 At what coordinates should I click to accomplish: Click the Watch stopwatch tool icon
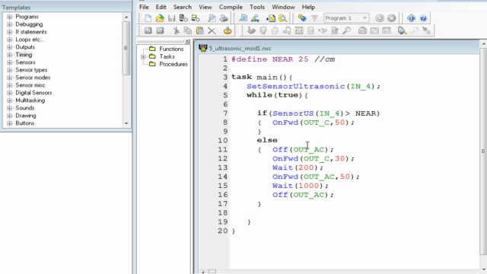[x=275, y=30]
